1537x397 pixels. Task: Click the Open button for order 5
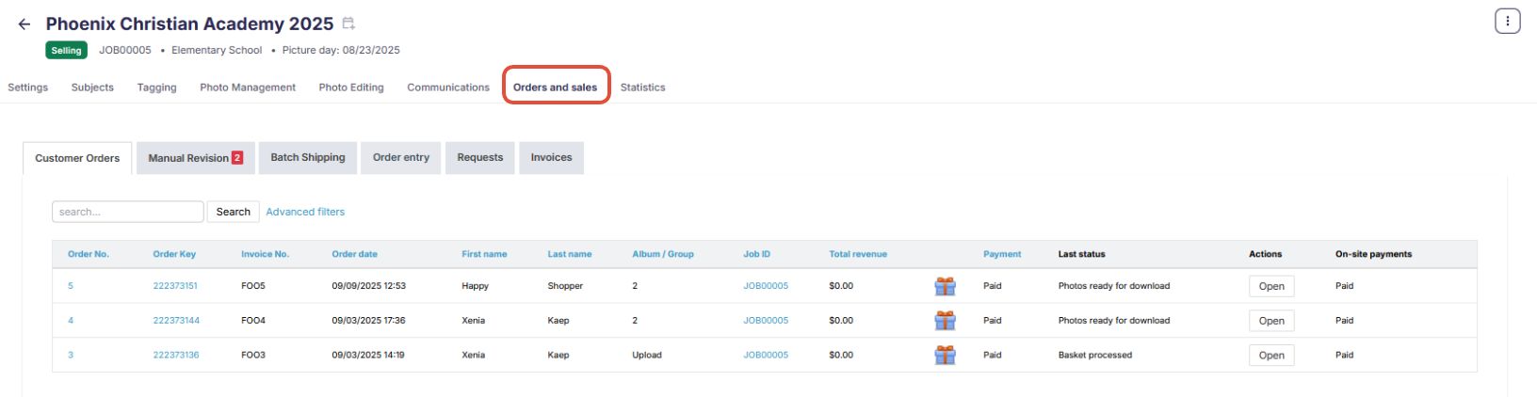(x=1271, y=286)
